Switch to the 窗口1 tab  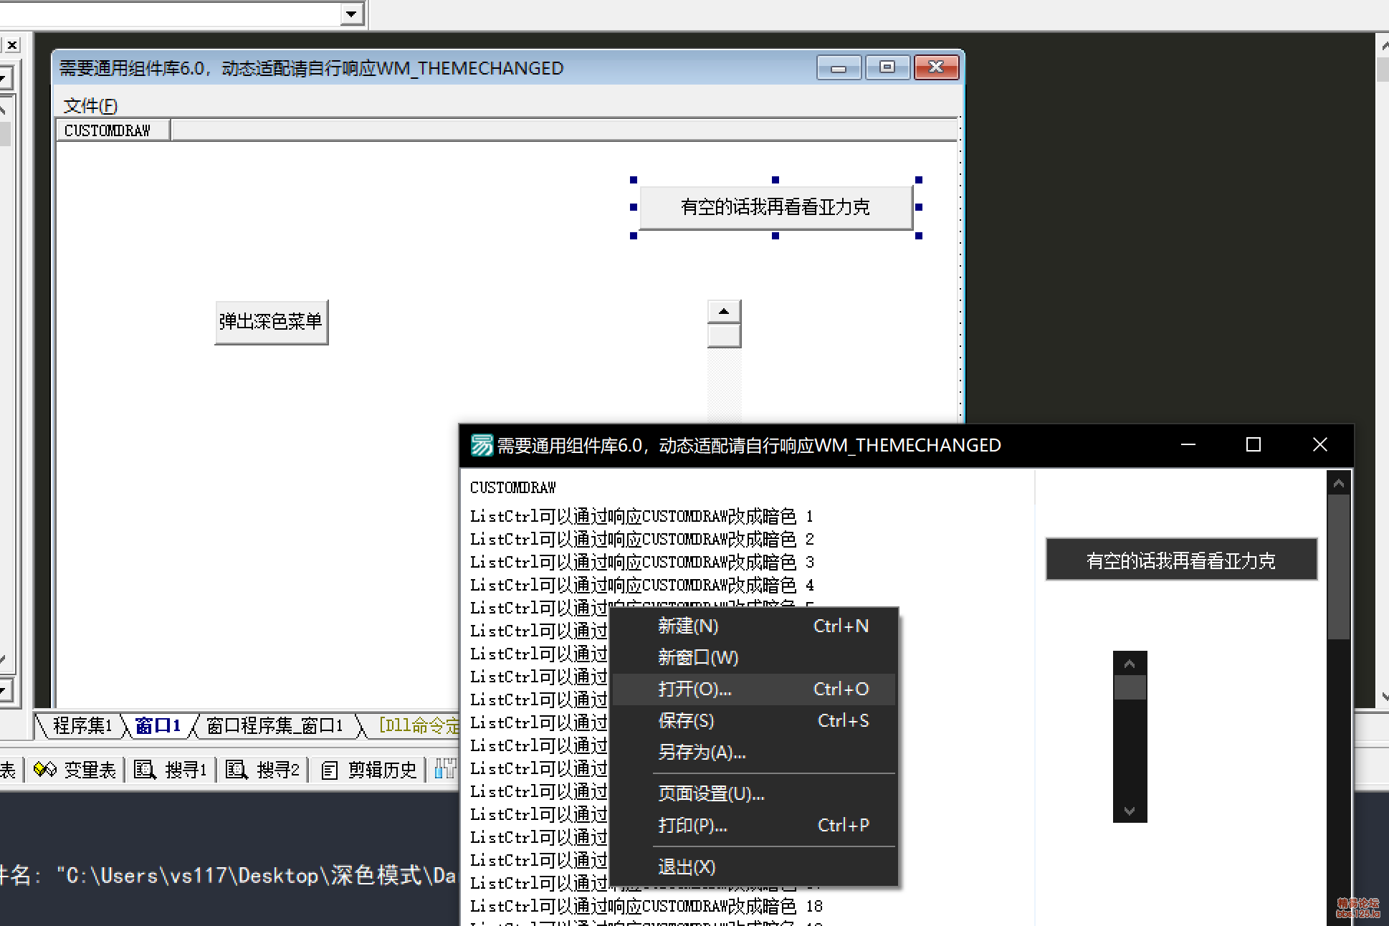tap(158, 725)
